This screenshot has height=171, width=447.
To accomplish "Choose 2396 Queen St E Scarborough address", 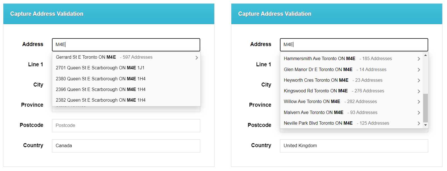I will tap(126, 90).
